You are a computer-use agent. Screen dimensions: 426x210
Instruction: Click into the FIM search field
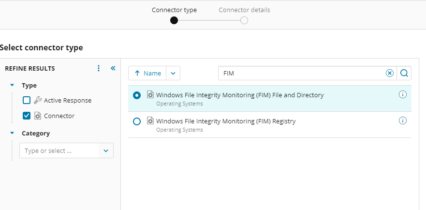pos(300,73)
